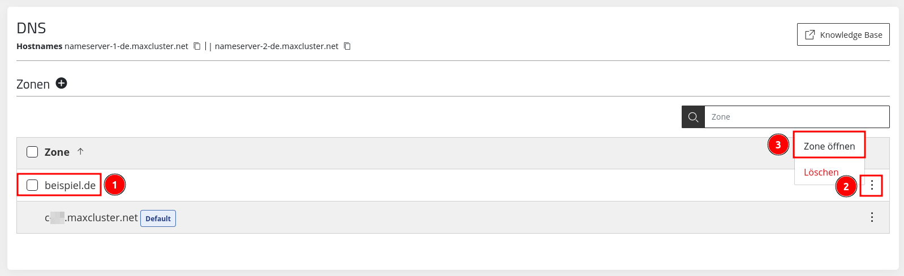Choose 'Löschen' from the context menu
Screen dimensions: 904x276
pyautogui.click(x=821, y=172)
